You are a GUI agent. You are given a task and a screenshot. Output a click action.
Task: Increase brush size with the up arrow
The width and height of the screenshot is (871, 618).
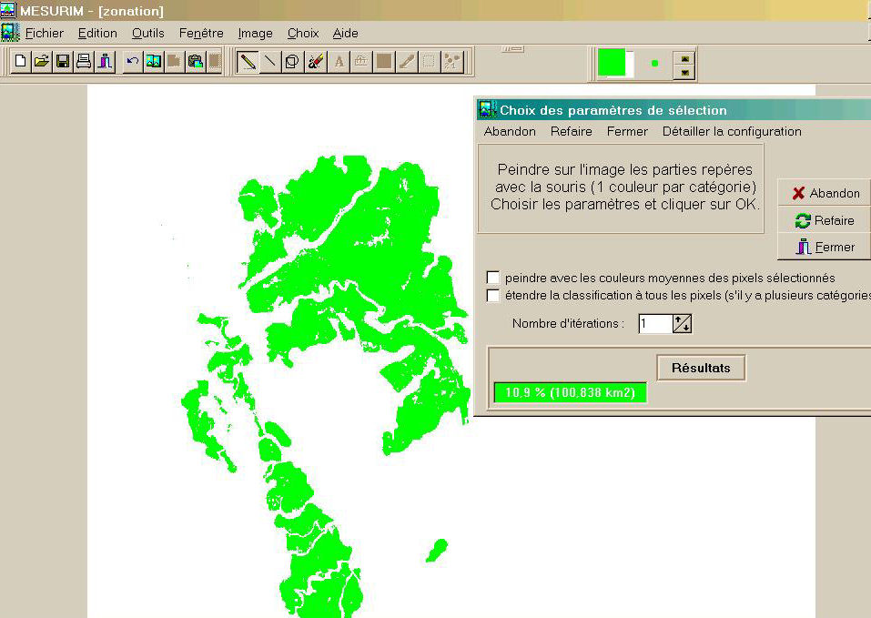click(685, 57)
